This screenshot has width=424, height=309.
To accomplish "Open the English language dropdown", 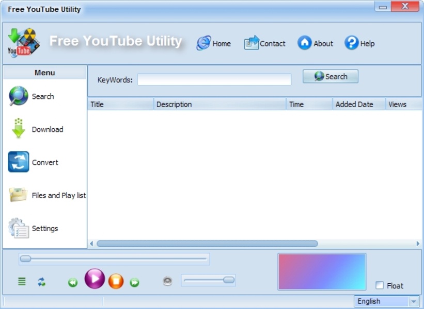I will coord(387,301).
